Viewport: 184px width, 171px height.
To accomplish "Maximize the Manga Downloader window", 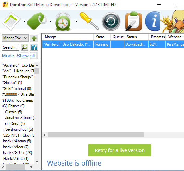I will click(x=174, y=5).
